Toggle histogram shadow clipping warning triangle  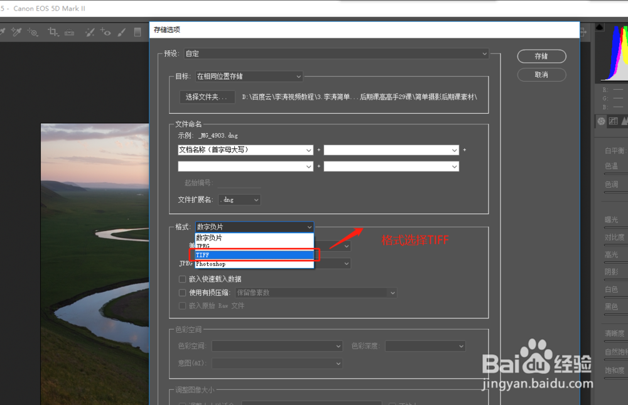600,27
